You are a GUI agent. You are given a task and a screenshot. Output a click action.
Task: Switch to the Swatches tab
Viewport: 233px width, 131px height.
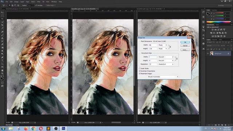(214, 10)
